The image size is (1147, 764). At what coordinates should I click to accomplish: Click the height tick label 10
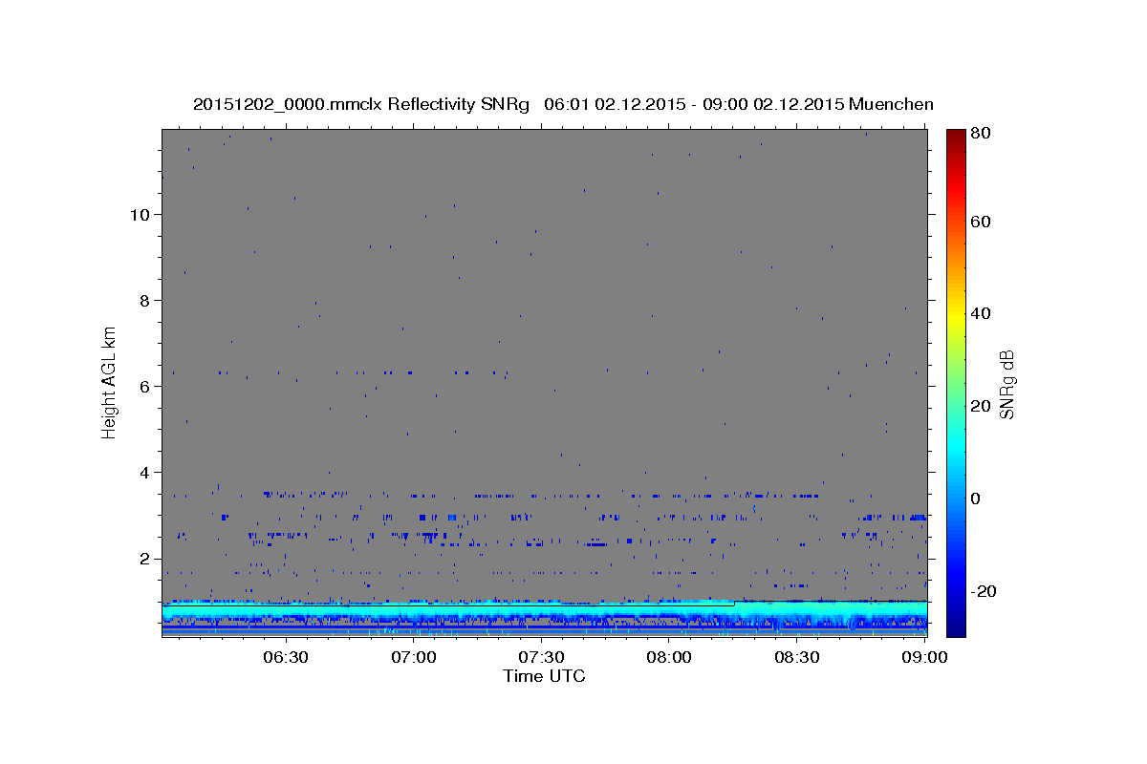(x=139, y=214)
